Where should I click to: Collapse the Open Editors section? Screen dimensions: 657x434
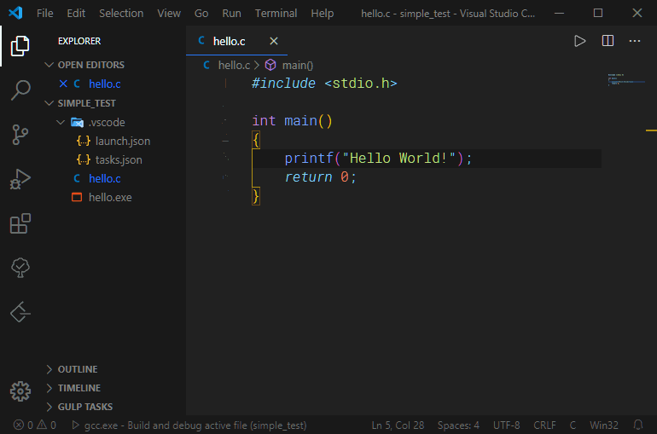coord(49,65)
